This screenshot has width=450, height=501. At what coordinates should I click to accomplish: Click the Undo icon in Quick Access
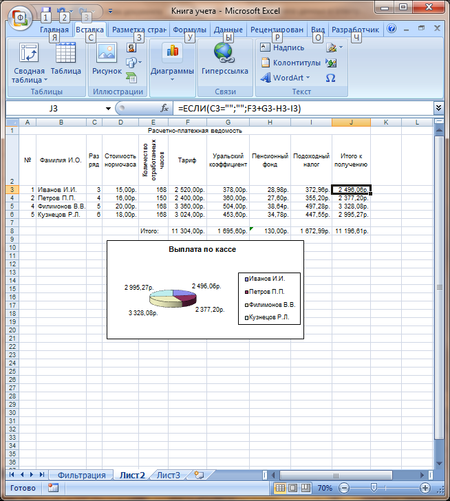[x=61, y=12]
